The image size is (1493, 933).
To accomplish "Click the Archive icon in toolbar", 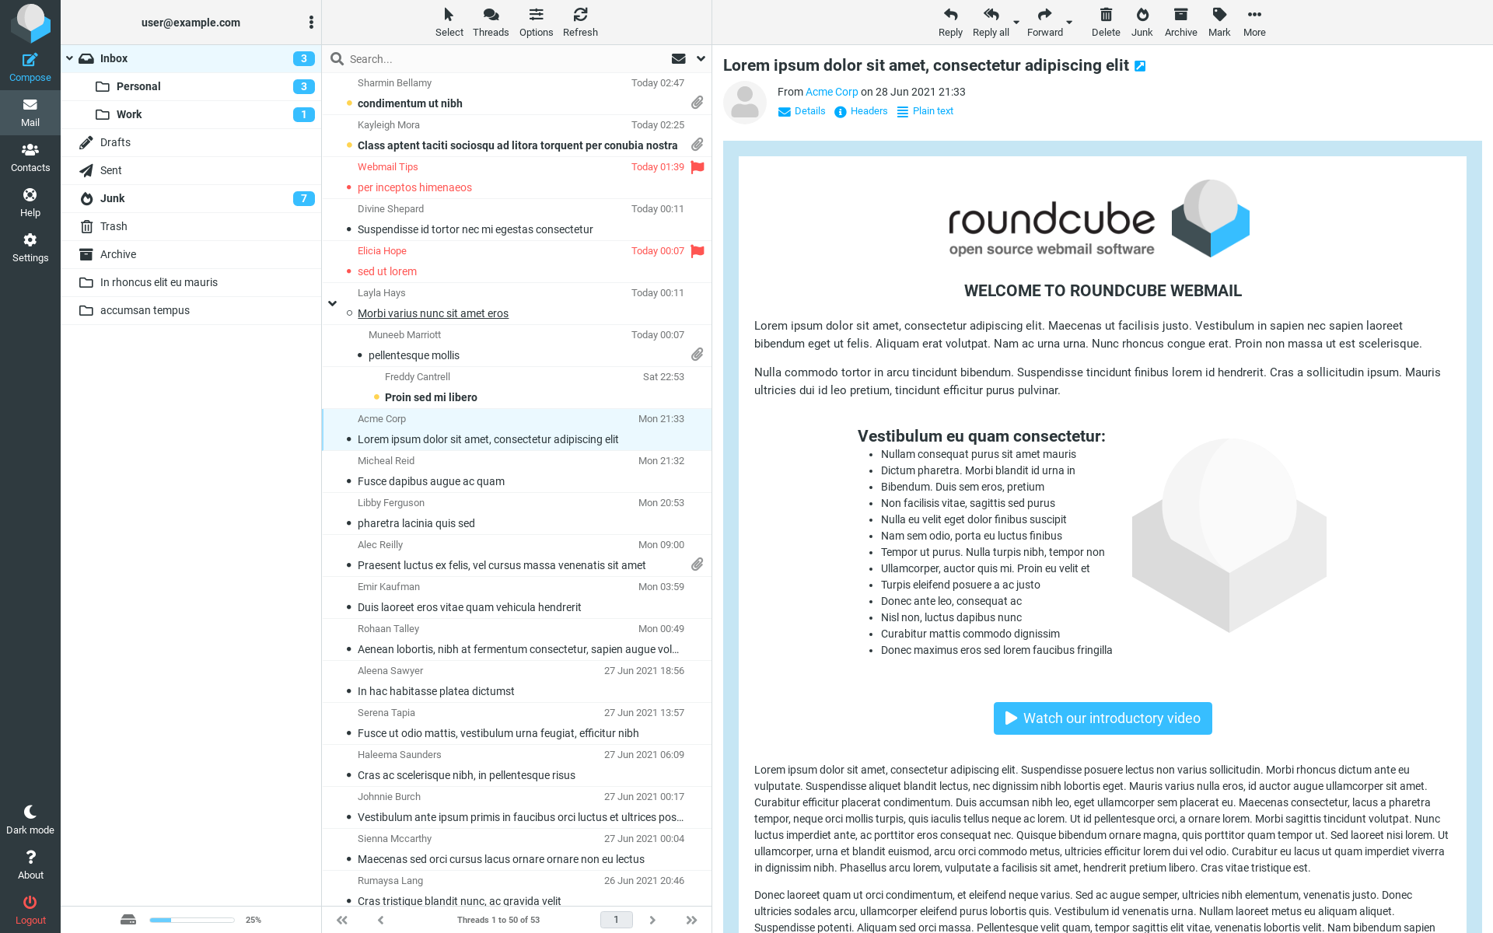I will point(1179,19).
